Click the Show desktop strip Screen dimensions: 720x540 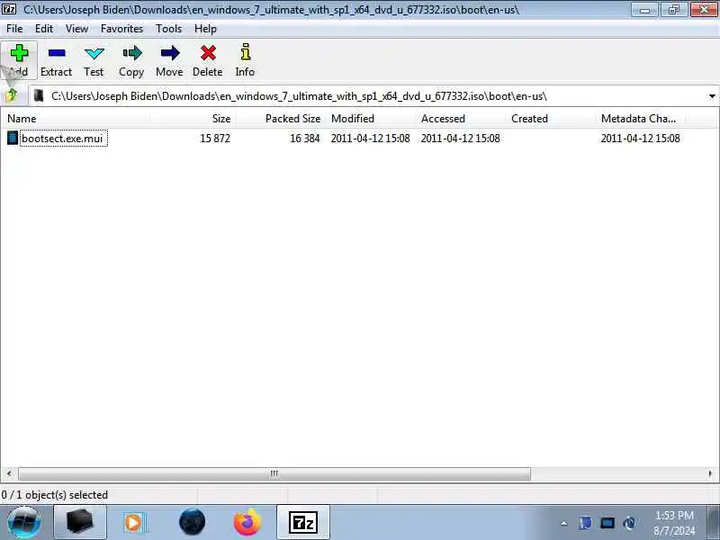point(713,523)
